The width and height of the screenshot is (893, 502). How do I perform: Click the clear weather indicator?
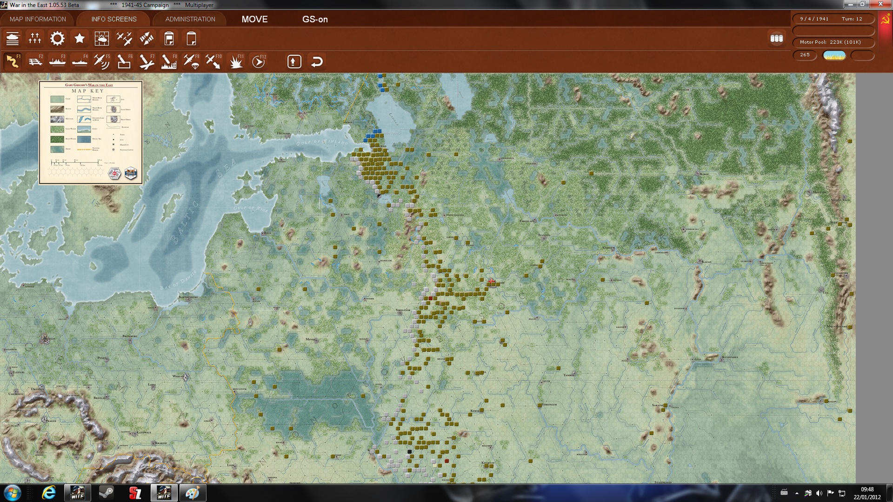834,55
